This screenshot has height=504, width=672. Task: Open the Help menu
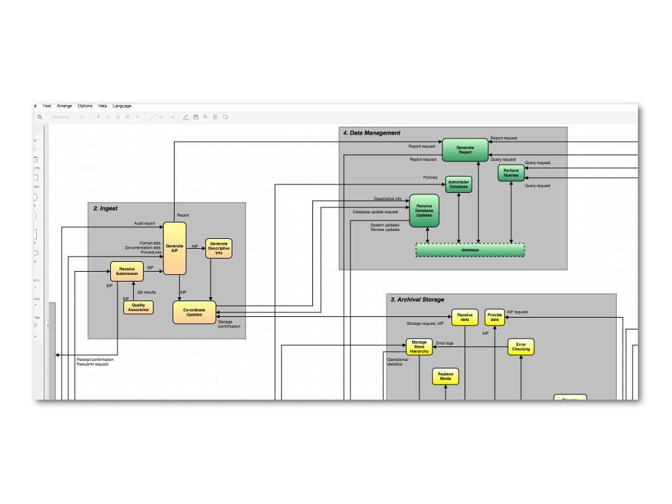[x=102, y=106]
